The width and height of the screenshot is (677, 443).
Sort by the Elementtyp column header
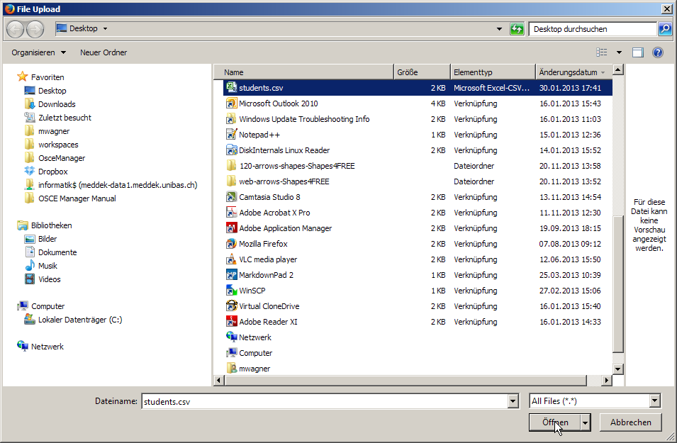493,72
